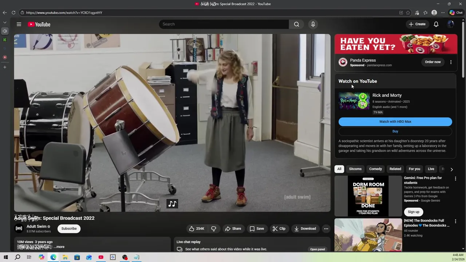Create a clip using the Clip button

pos(279,229)
